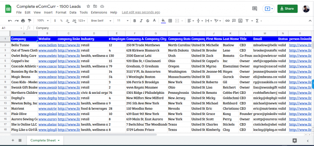Viewport: 314px width, 146px height.
Task: Open Bella Tunno website link
Action: pos(47,45)
